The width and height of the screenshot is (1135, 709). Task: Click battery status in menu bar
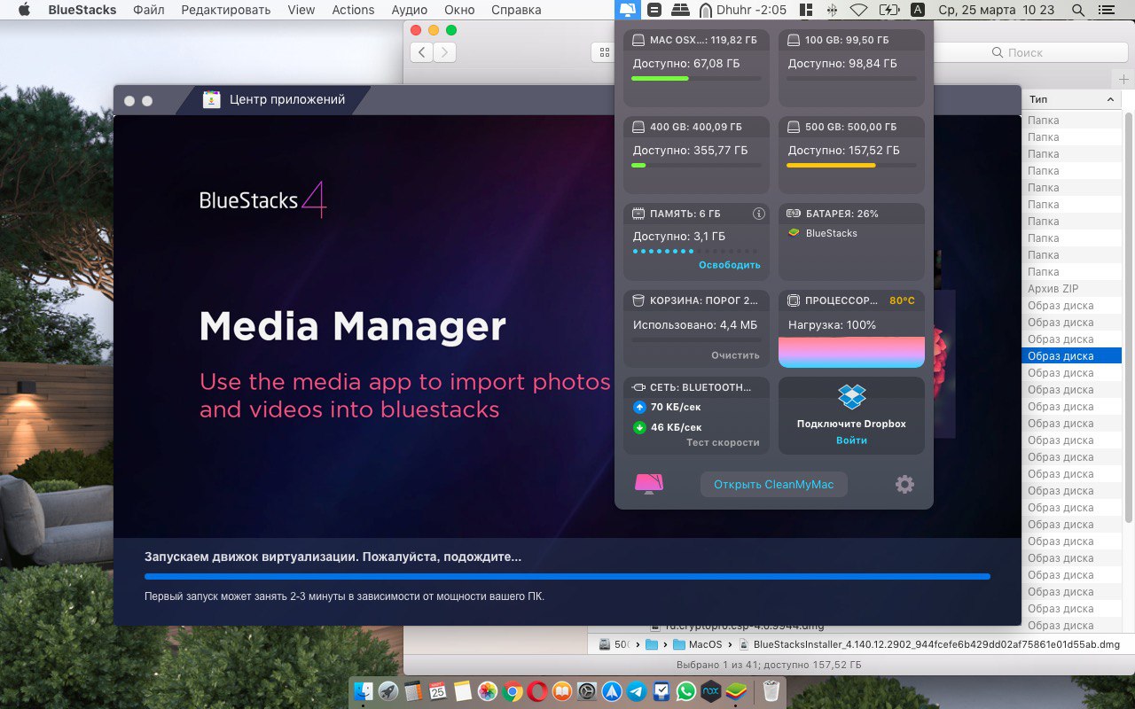click(888, 10)
